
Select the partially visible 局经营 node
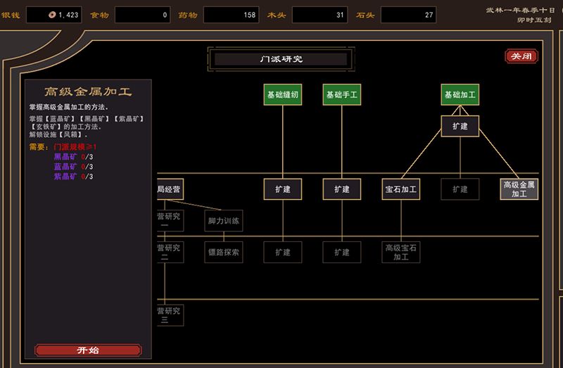click(x=170, y=189)
